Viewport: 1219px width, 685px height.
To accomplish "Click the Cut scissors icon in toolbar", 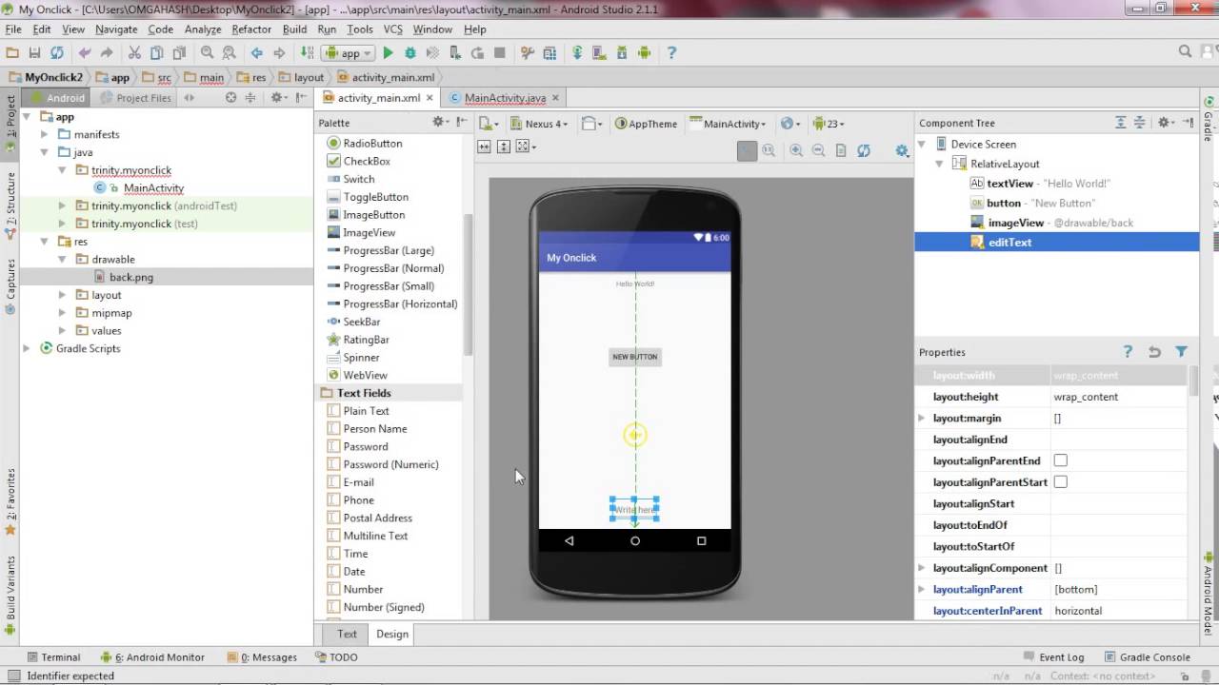I will pyautogui.click(x=134, y=53).
